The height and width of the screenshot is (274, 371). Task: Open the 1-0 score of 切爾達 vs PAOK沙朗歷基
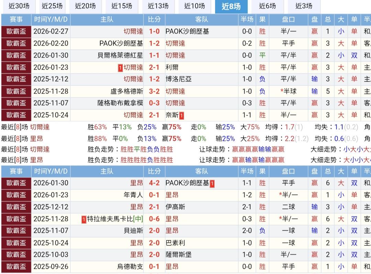154,32
